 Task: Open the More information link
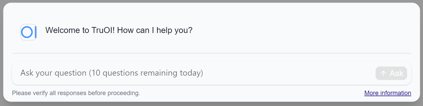coord(388,93)
